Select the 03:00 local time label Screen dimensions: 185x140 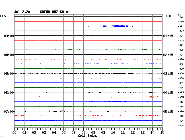pyautogui.click(x=9, y=36)
